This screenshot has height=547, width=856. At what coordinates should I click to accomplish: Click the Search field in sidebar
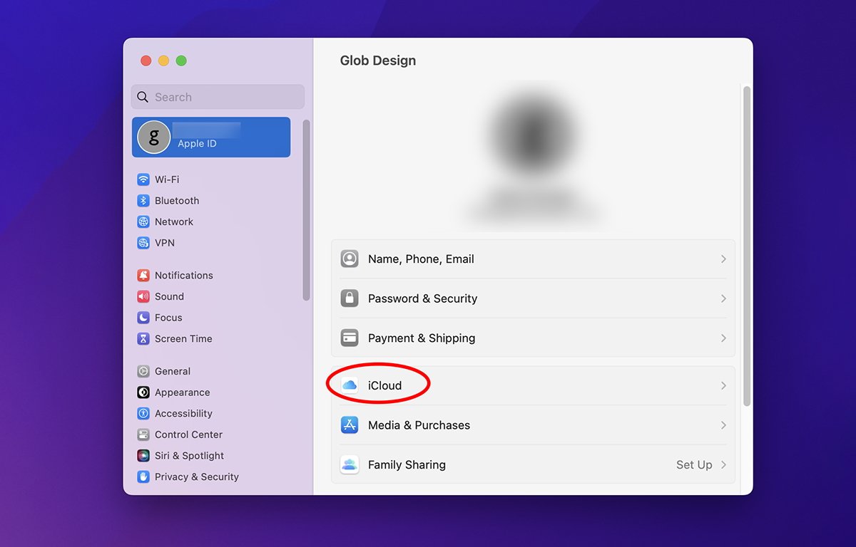(218, 97)
